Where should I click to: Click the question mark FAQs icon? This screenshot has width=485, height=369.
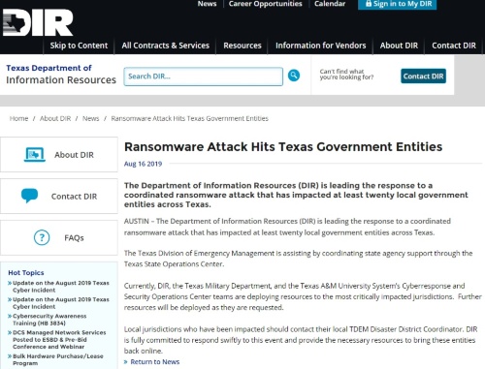42,237
